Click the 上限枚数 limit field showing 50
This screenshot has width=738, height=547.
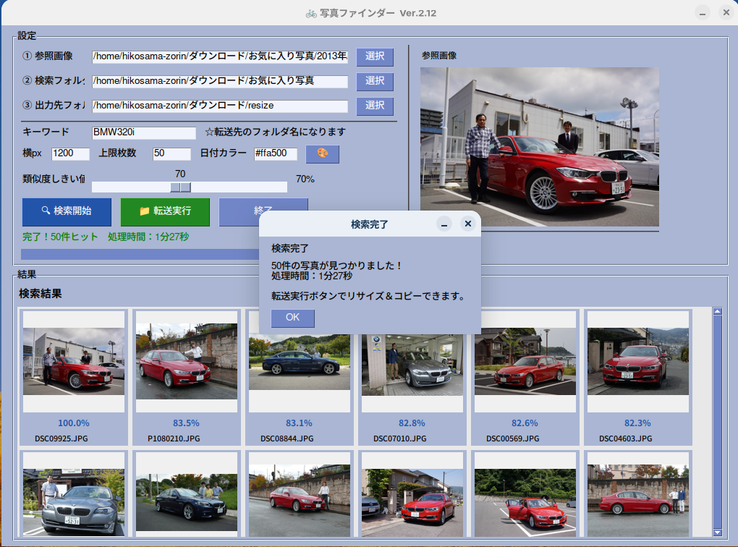(171, 153)
